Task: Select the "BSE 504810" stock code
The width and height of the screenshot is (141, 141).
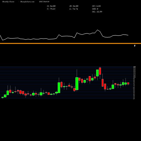Action: pyautogui.click(x=44, y=2)
